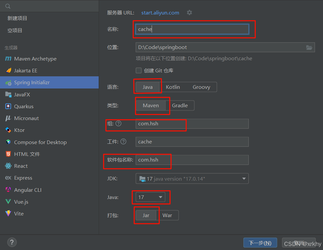Click the Maven Archetype icon

tap(8, 59)
